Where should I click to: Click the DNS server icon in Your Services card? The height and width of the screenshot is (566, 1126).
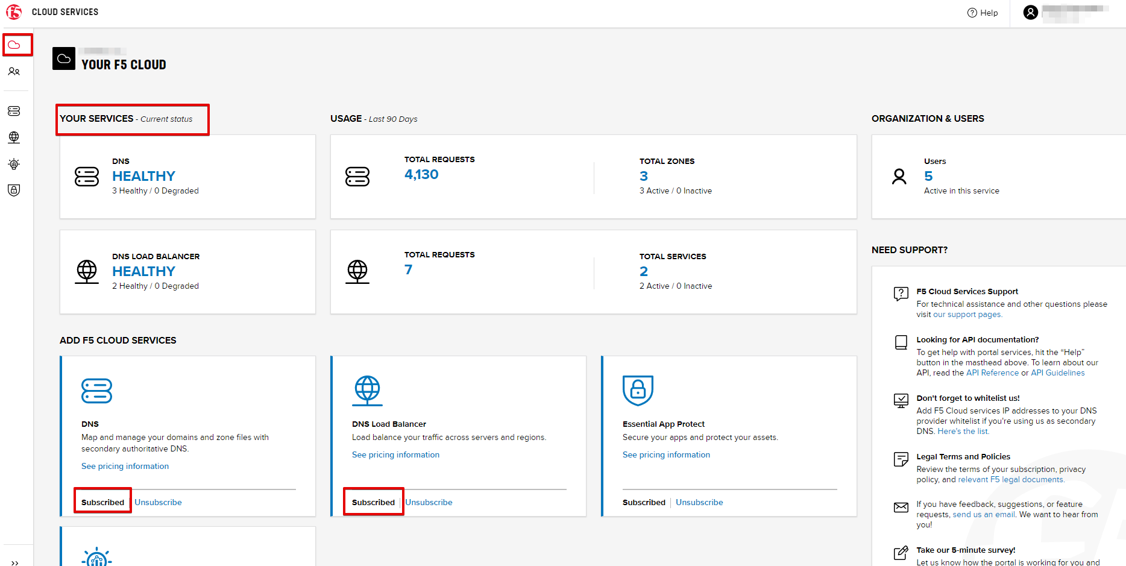pyautogui.click(x=87, y=177)
